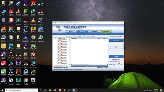Tick the SDir00003 folder checkbox
The height and width of the screenshot is (92, 164).
[x=59, y=43]
